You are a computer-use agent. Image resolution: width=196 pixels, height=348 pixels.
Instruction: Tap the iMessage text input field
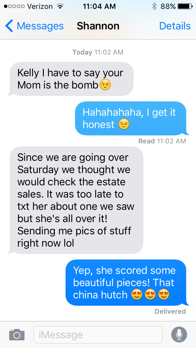98,335
